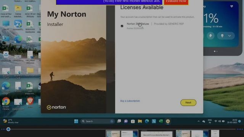This screenshot has height=137, width=244.
Task: Click the battery icon in the system tray
Action: tap(223, 121)
